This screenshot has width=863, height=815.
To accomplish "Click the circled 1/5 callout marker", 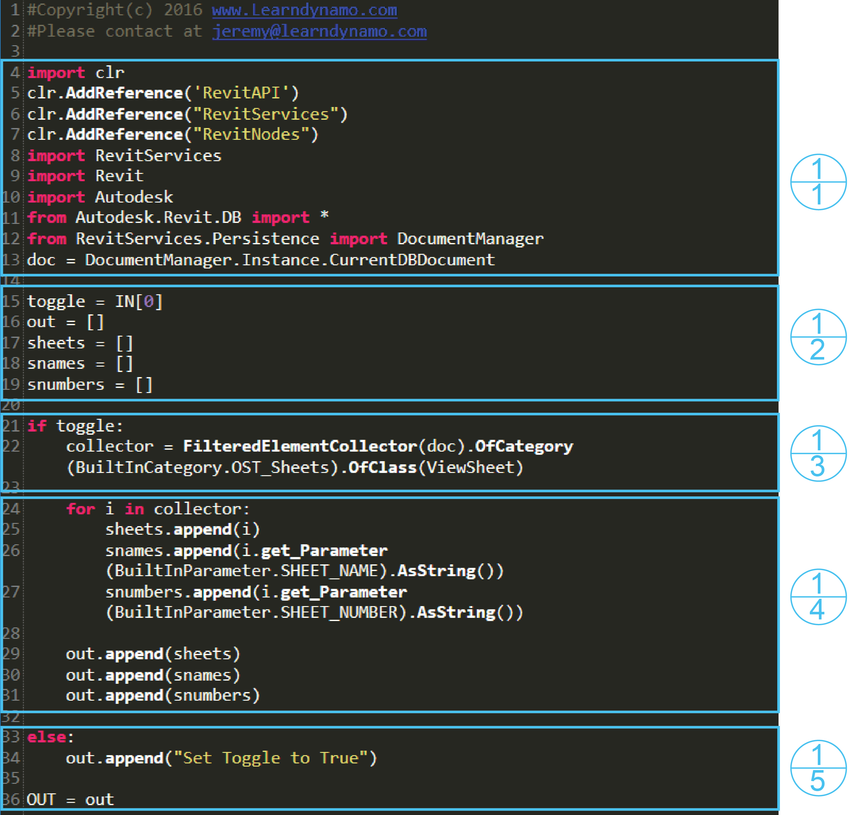I will click(x=818, y=768).
